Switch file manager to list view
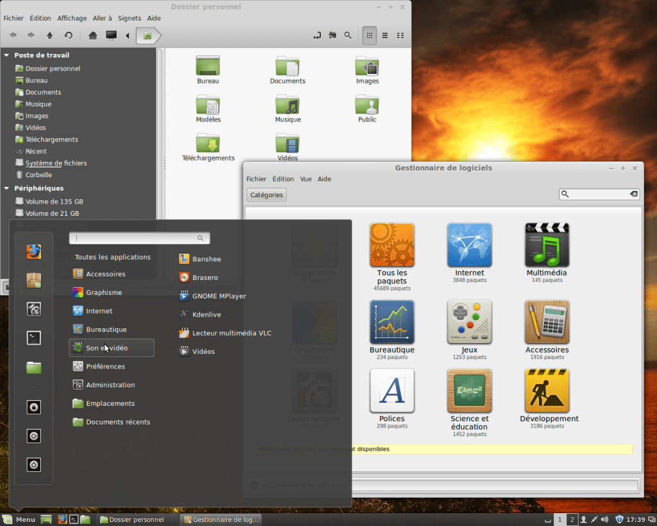Viewport: 657px width, 526px height. [385, 35]
